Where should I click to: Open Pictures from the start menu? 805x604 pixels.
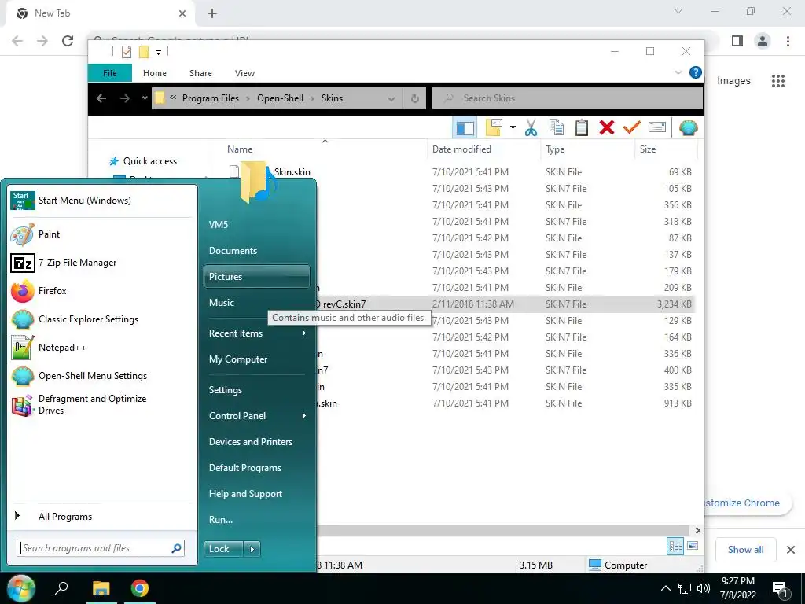pos(257,276)
